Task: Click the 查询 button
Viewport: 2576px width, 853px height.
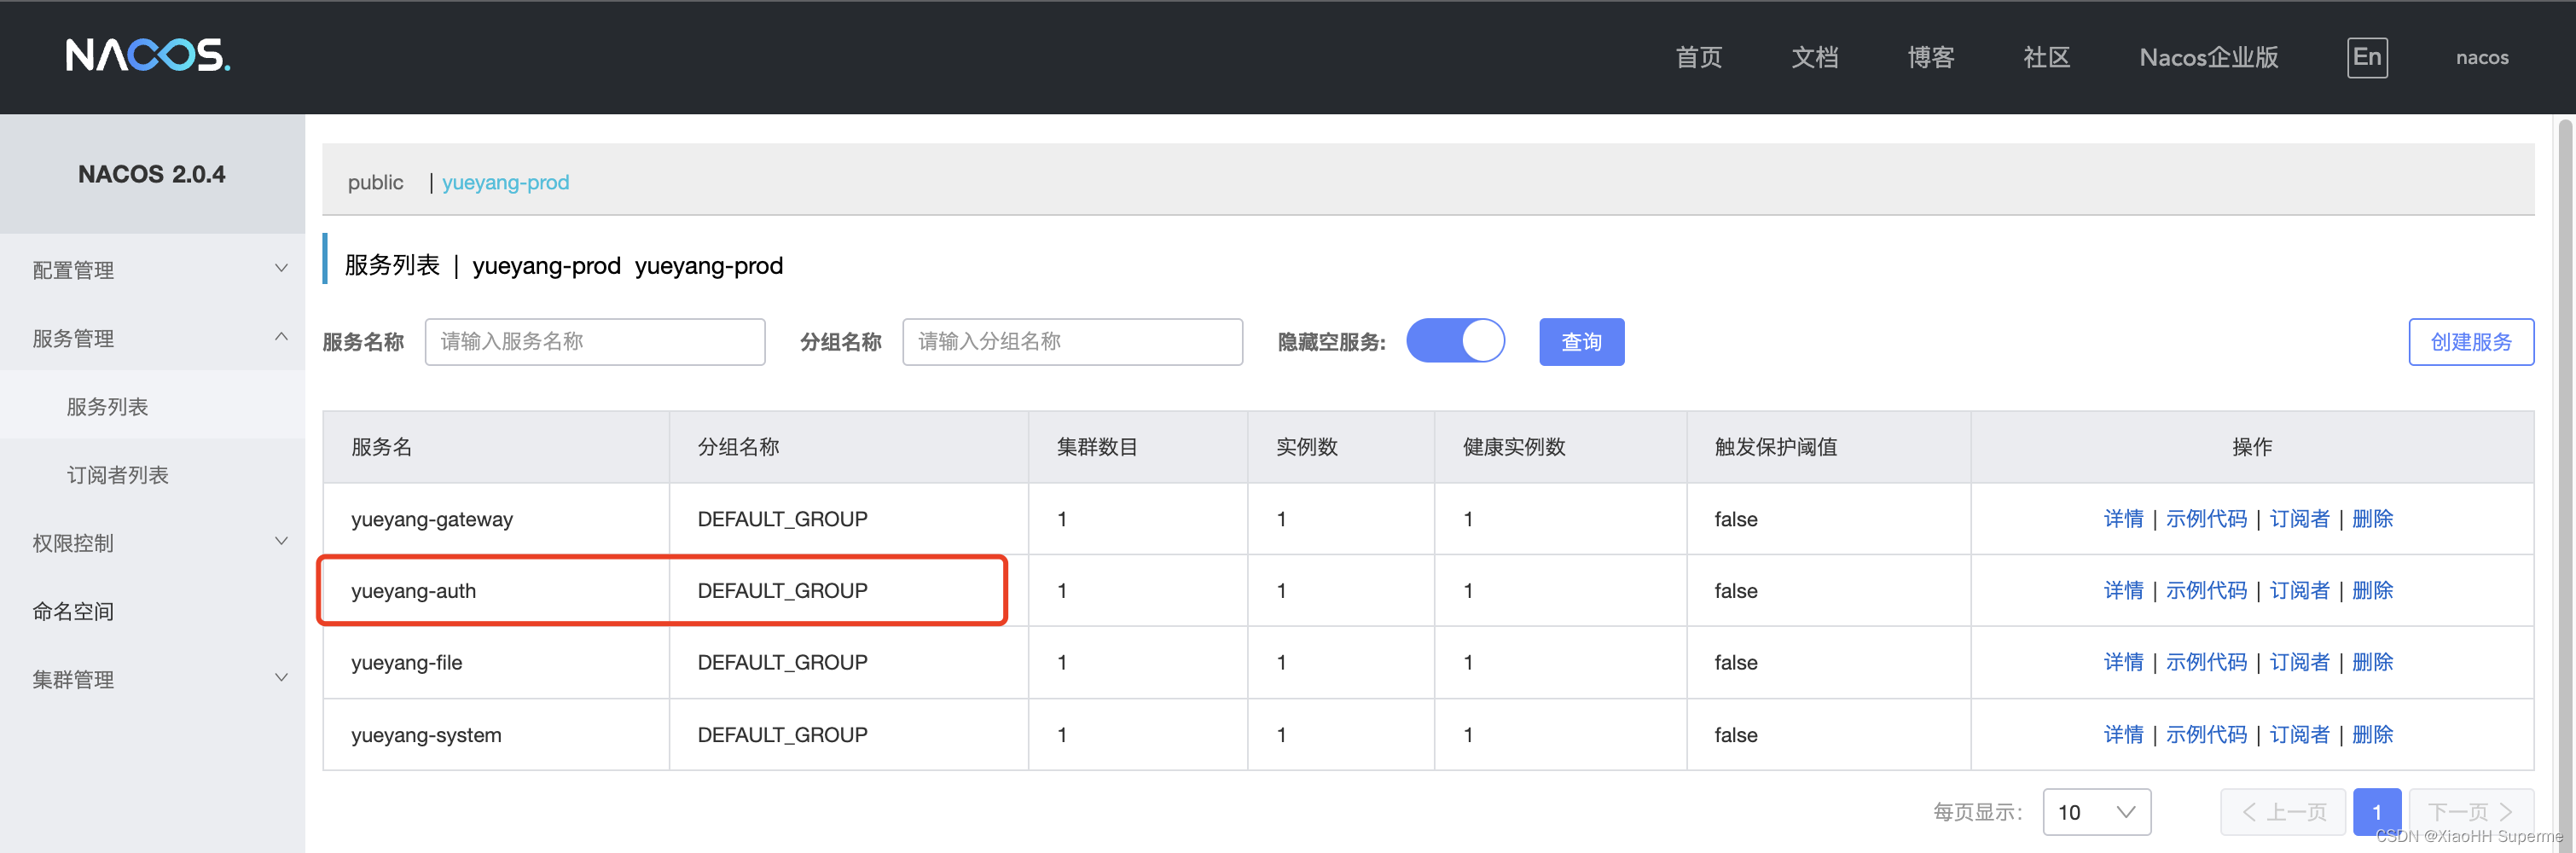Action: [x=1581, y=342]
